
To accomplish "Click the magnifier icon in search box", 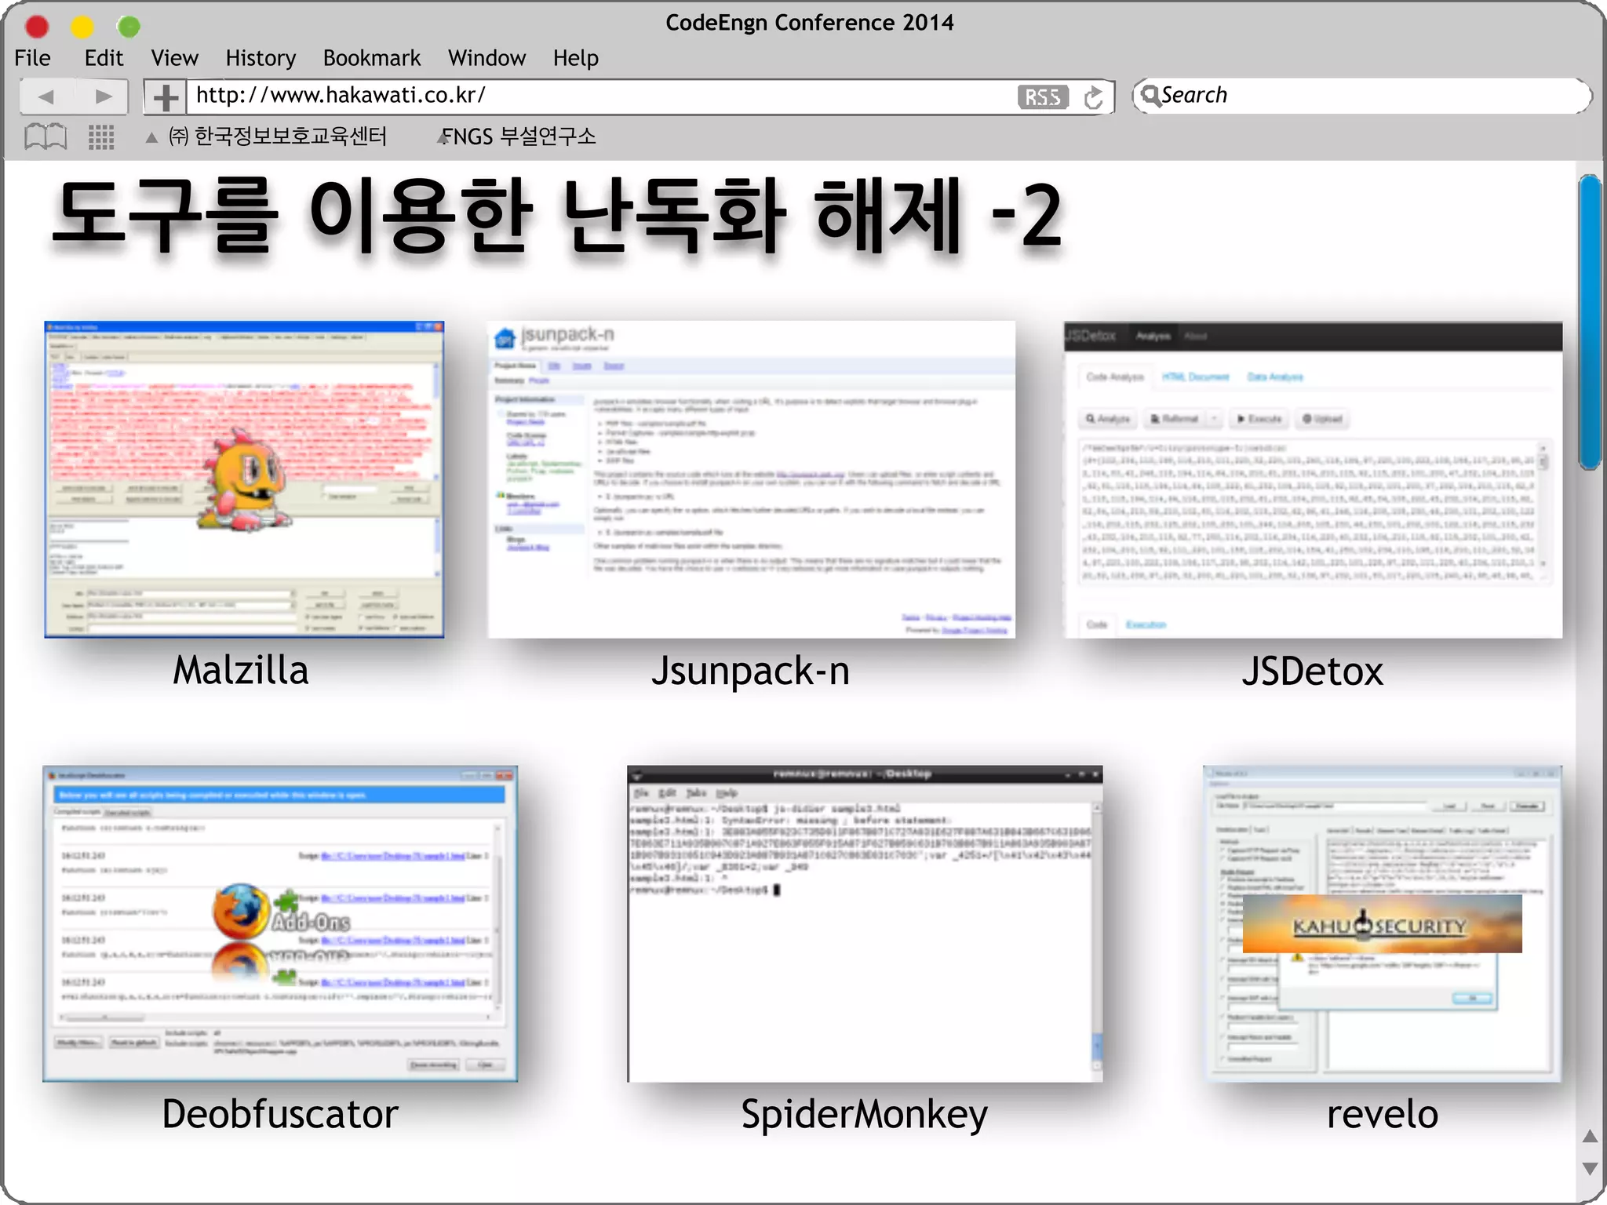I will tap(1150, 96).
